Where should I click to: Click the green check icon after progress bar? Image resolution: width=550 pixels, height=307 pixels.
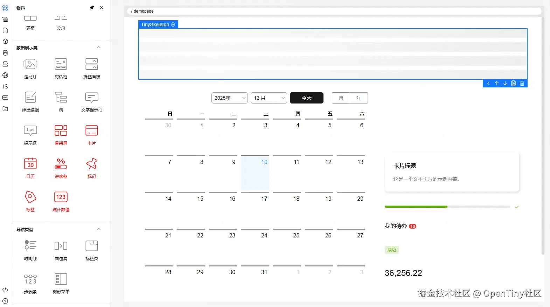pyautogui.click(x=517, y=207)
